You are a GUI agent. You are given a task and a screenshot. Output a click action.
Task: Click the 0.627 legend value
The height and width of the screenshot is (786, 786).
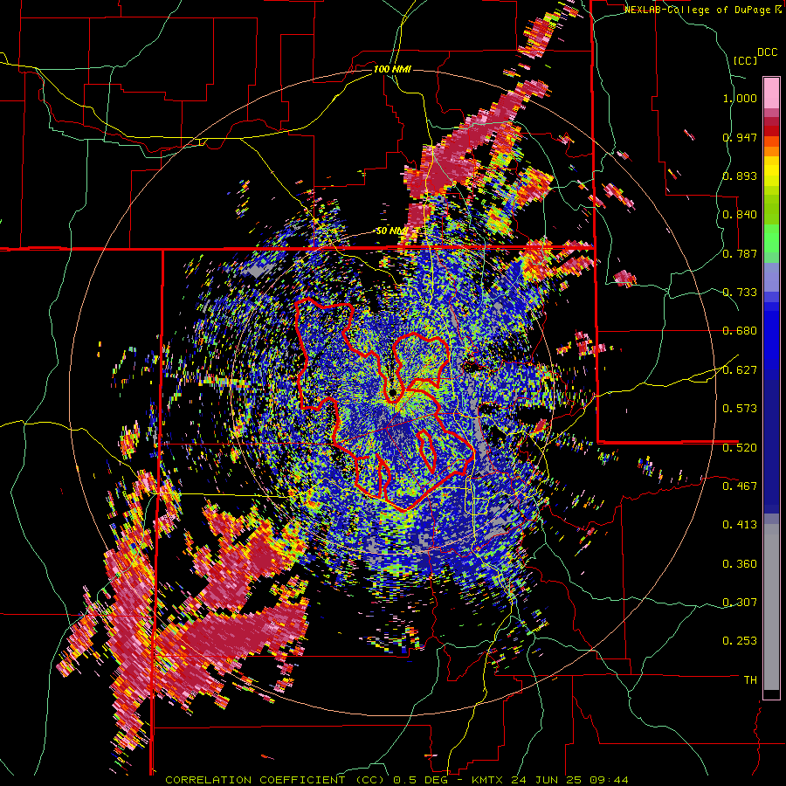point(740,370)
